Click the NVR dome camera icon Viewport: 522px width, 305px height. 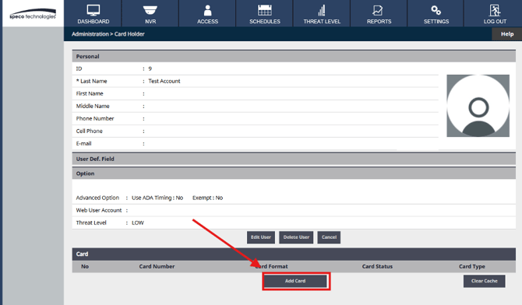pos(150,10)
